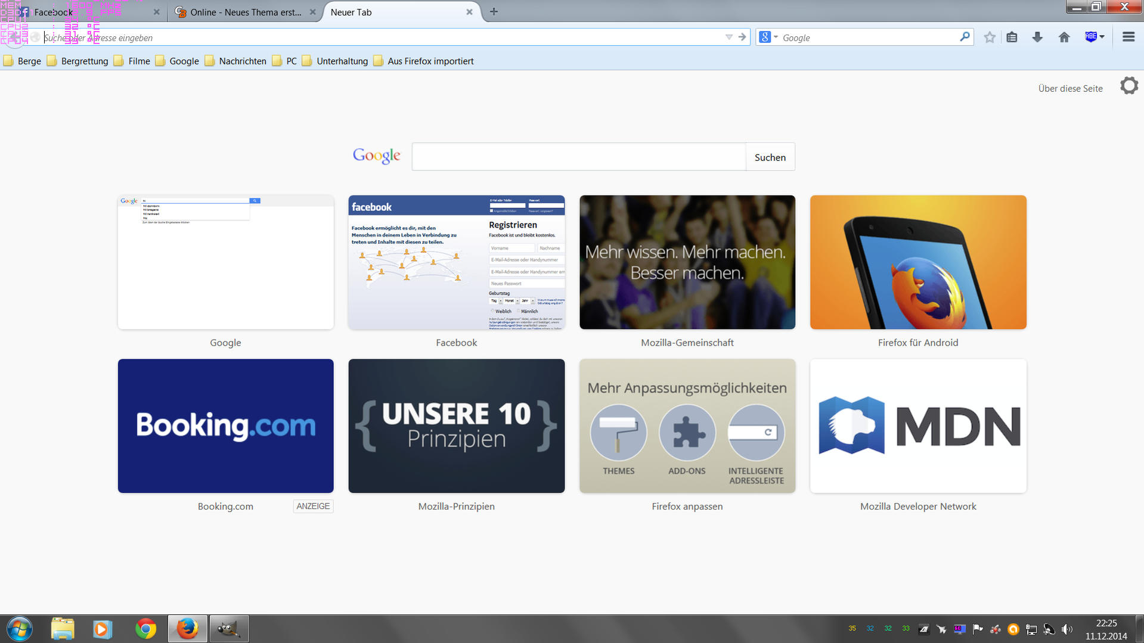1144x643 pixels.
Task: Open the Bergrettung bookmarks folder
Action: click(77, 61)
